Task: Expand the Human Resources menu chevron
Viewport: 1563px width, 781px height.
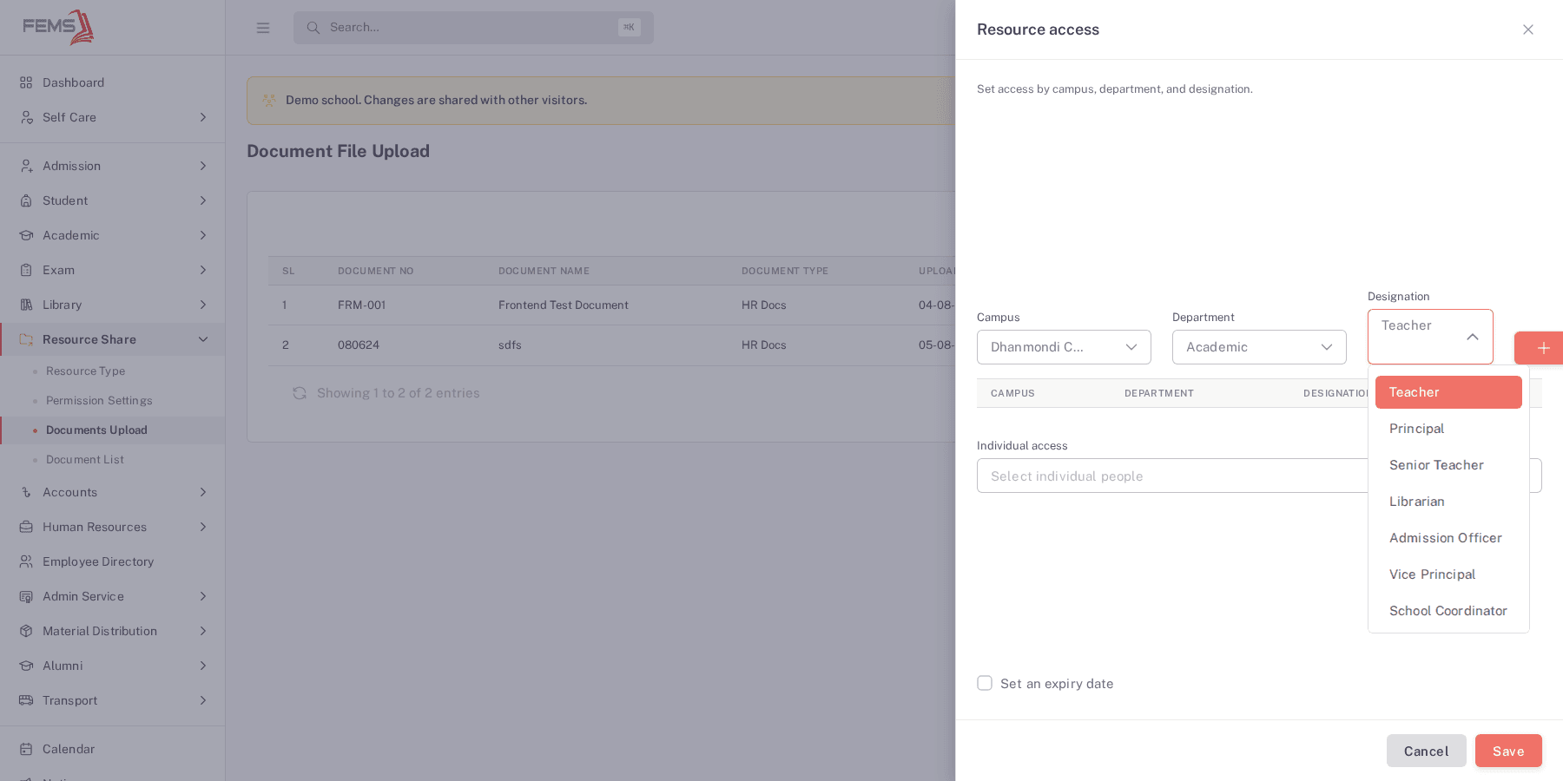Action: [203, 527]
